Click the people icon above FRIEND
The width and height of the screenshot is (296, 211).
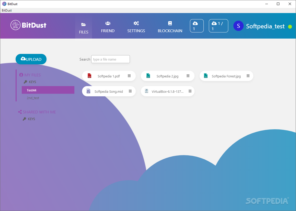108,23
